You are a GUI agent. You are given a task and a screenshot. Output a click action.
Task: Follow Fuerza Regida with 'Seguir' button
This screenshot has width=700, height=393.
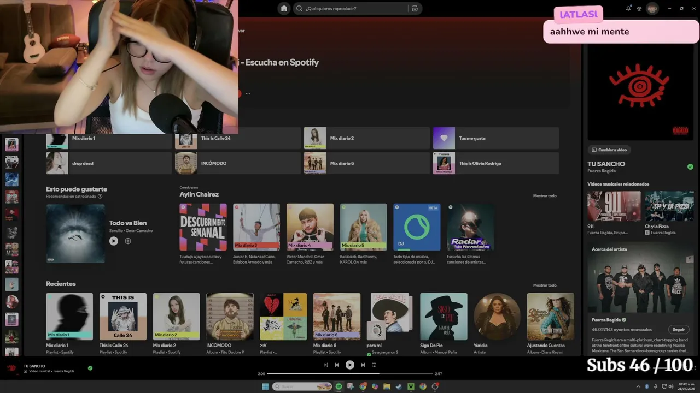click(x=679, y=330)
